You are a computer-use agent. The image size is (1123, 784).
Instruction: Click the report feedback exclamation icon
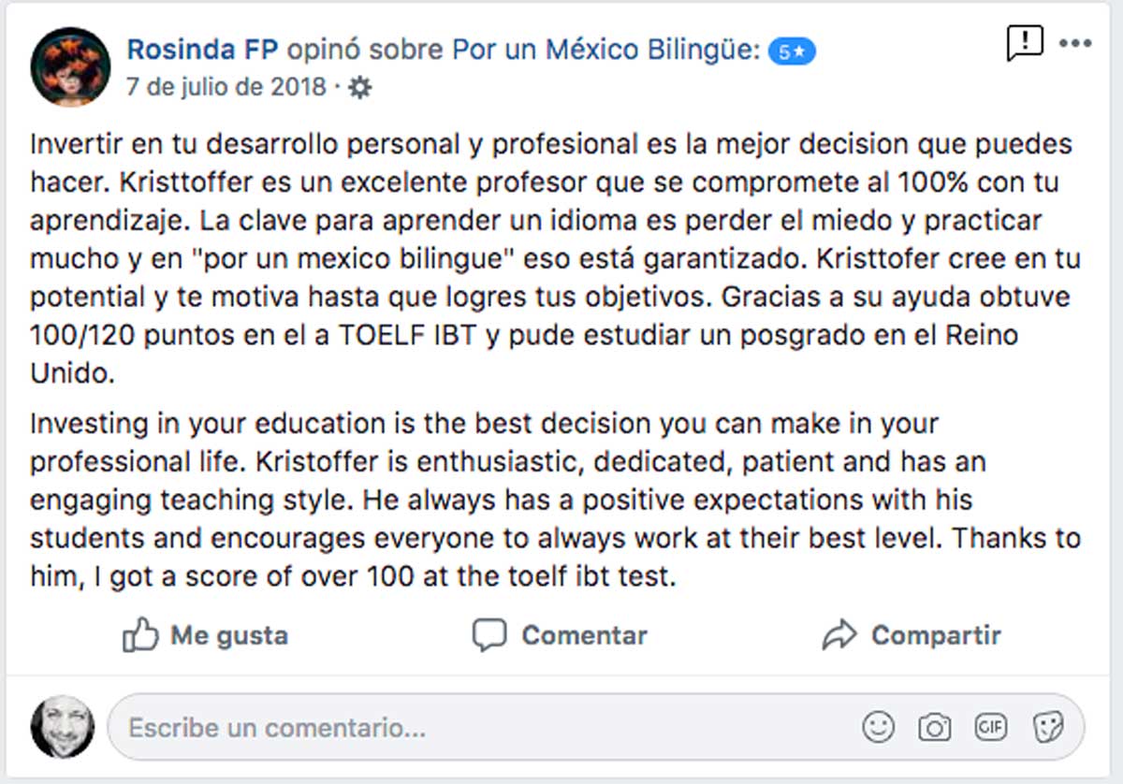1024,43
